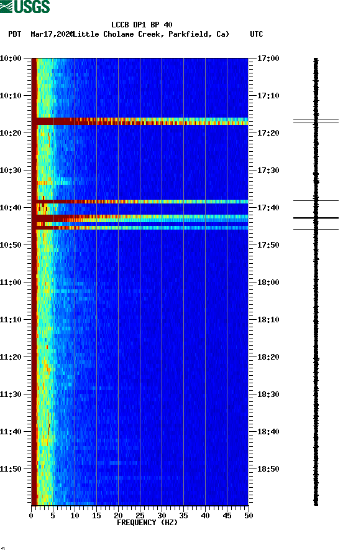Click the '10:40' PDT time label
Screen dimensions: 343x555
click(x=11, y=208)
